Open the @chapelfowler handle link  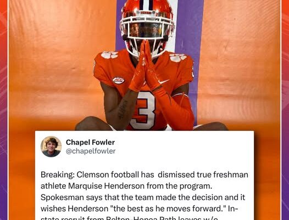[x=91, y=151]
